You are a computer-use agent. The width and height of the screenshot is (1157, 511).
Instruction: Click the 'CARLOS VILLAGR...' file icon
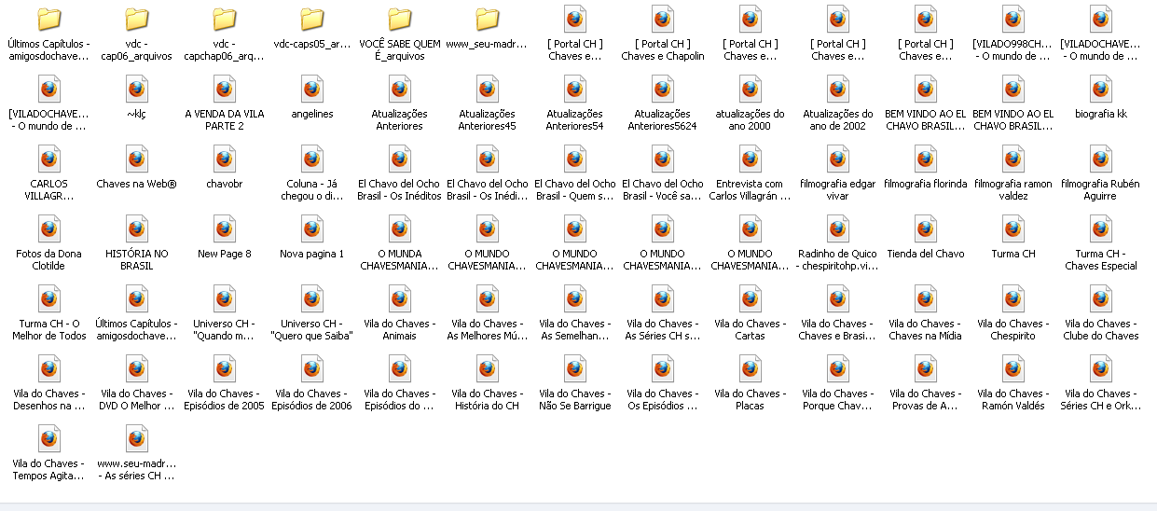click(48, 159)
